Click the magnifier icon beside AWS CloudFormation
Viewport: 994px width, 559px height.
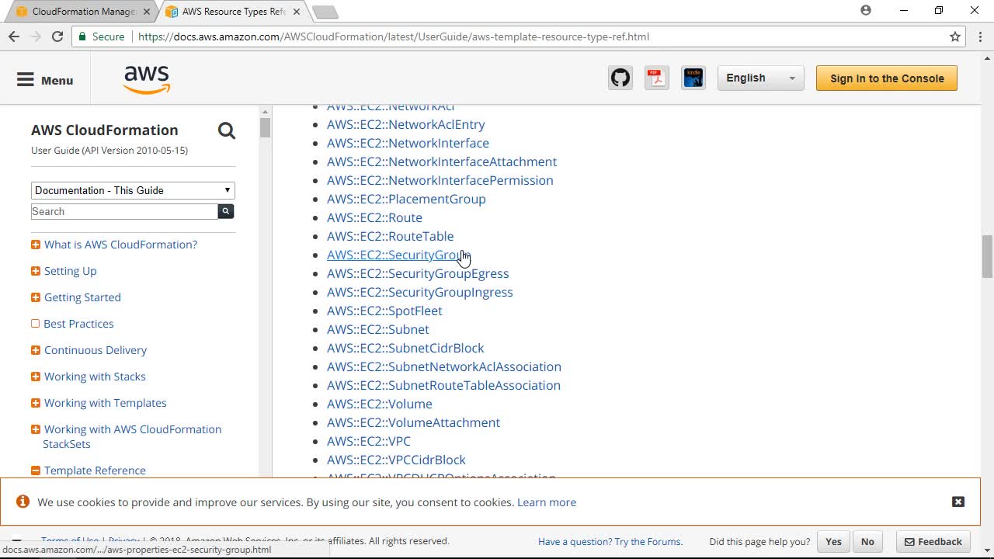[227, 130]
